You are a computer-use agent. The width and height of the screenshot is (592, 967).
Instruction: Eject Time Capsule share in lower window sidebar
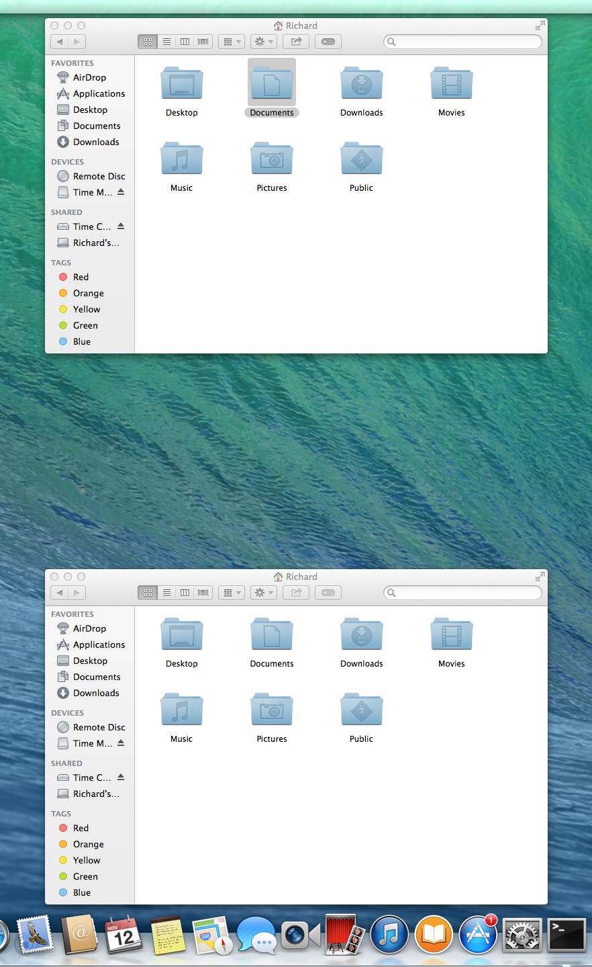(121, 777)
